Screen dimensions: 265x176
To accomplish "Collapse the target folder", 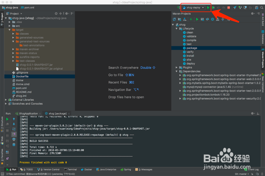I will pyautogui.click(x=10, y=30).
